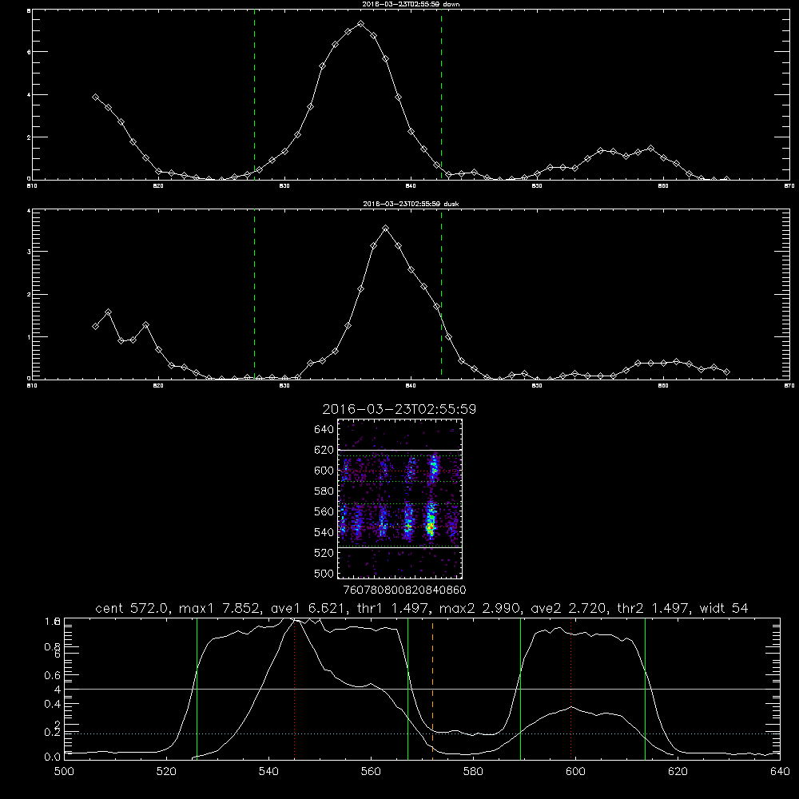Click first diamond marker of dawn curve

tap(95, 97)
